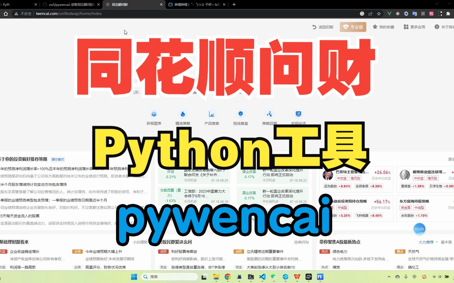Image resolution: width=454 pixels, height=283 pixels.
Task: Close the zsrl/pywencai tab
Action: (99, 4)
